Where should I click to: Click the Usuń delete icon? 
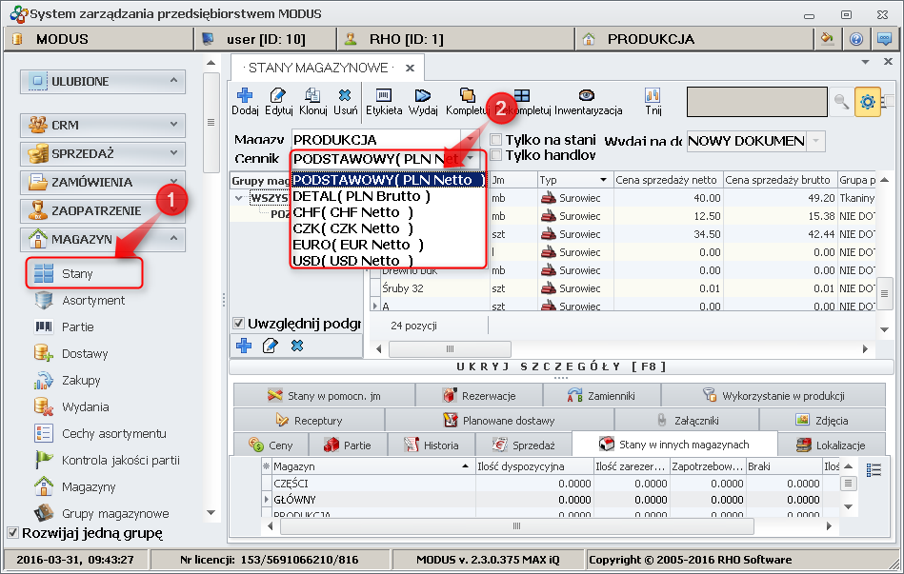[x=345, y=96]
